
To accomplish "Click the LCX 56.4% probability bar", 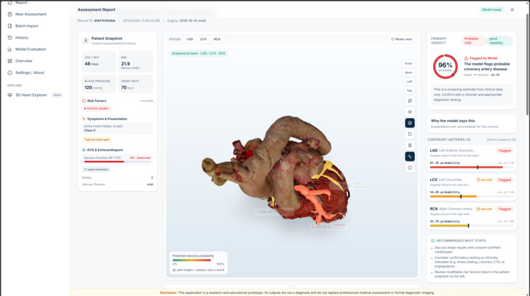I will [x=471, y=196].
